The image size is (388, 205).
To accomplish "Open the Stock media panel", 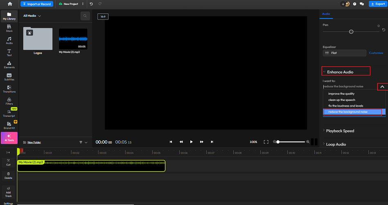I will pyautogui.click(x=9, y=28).
